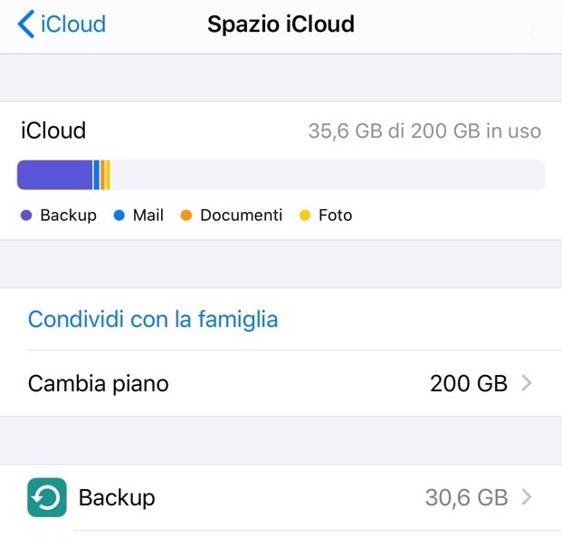Click the orange Documenti legend dot
The image size is (562, 538).
(186, 216)
